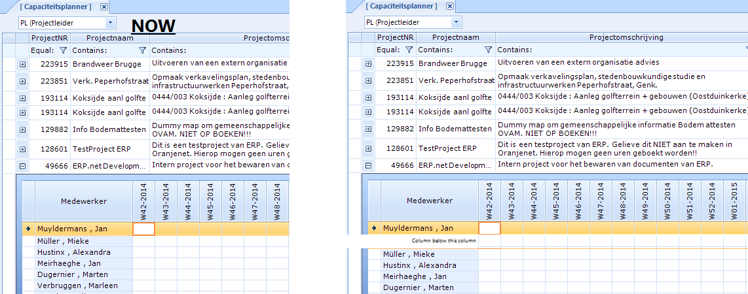Select the Capaciteitsplanner tab in left panel
The image size is (748, 294).
56,7
